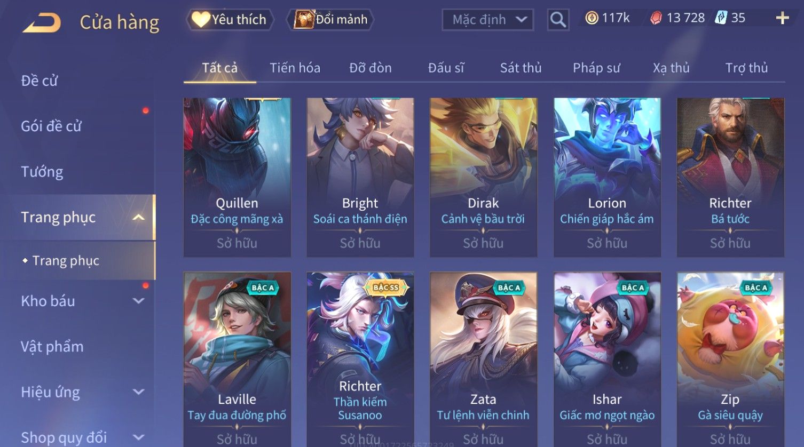Viewport: 804px width, 447px height.
Task: Tap the plus icon to add currency
Action: point(782,18)
